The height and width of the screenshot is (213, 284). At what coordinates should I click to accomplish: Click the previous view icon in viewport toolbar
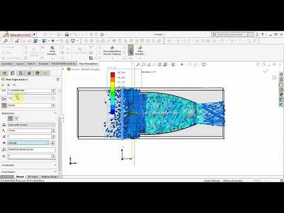(x=149, y=64)
